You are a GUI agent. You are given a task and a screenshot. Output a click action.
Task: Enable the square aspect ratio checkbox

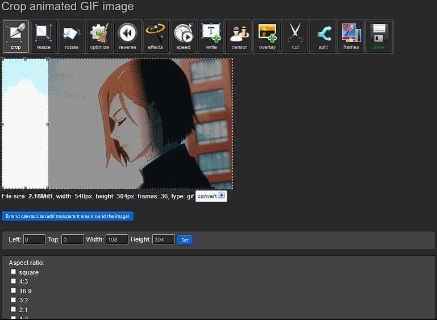tap(14, 272)
